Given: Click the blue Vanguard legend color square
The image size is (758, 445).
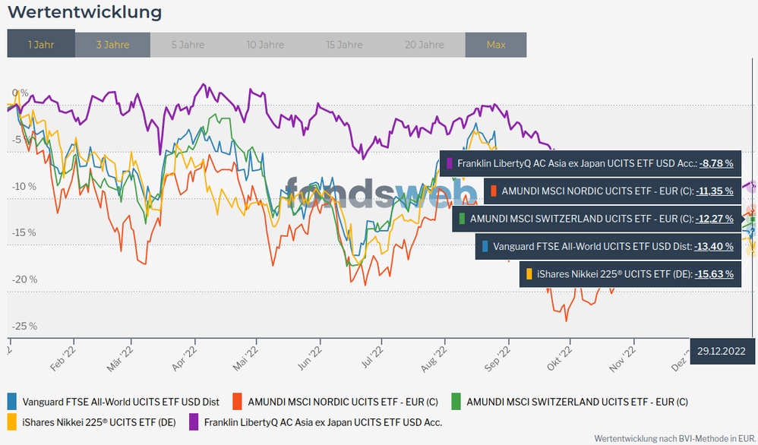Looking at the screenshot, I should pyautogui.click(x=12, y=402).
